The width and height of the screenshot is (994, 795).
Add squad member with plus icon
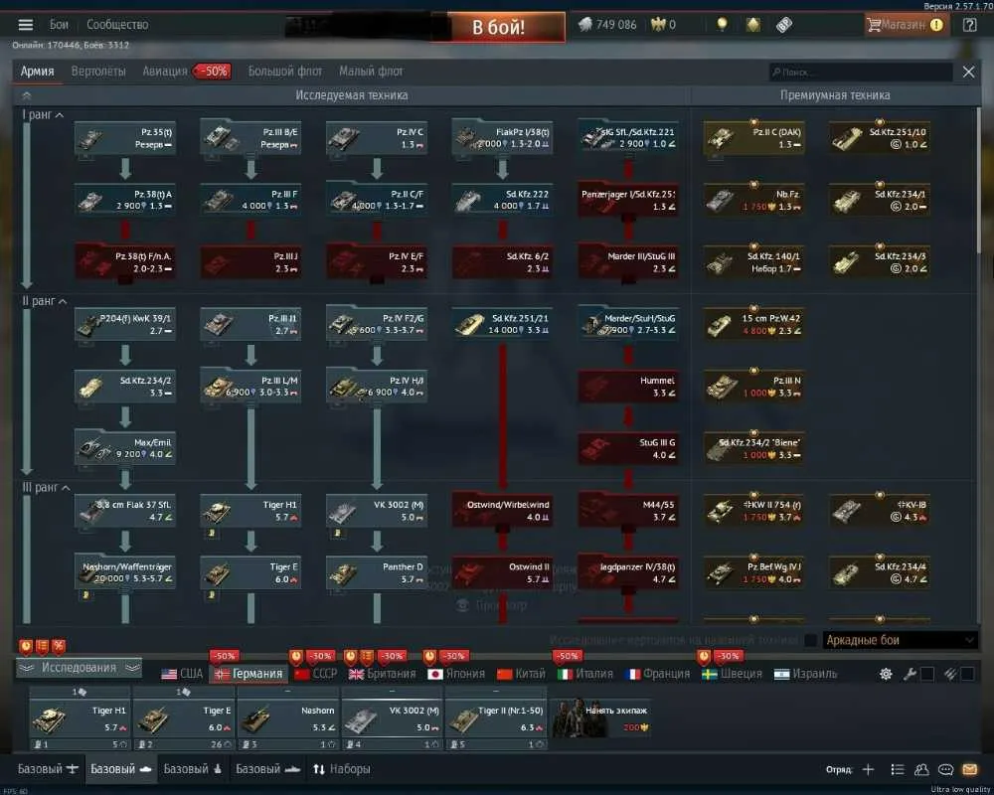tap(869, 769)
